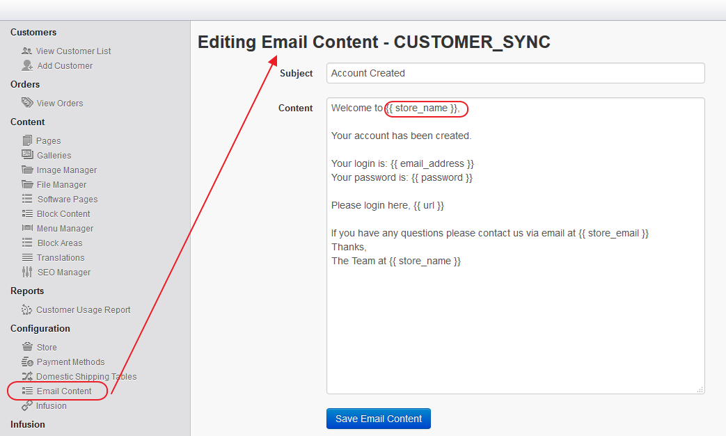This screenshot has height=436, width=726.
Task: Click the Content field label
Action: click(x=295, y=108)
